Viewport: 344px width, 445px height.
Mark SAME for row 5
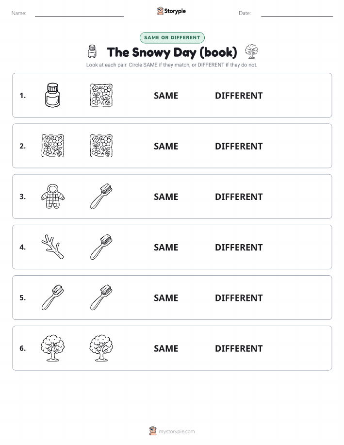tap(166, 297)
